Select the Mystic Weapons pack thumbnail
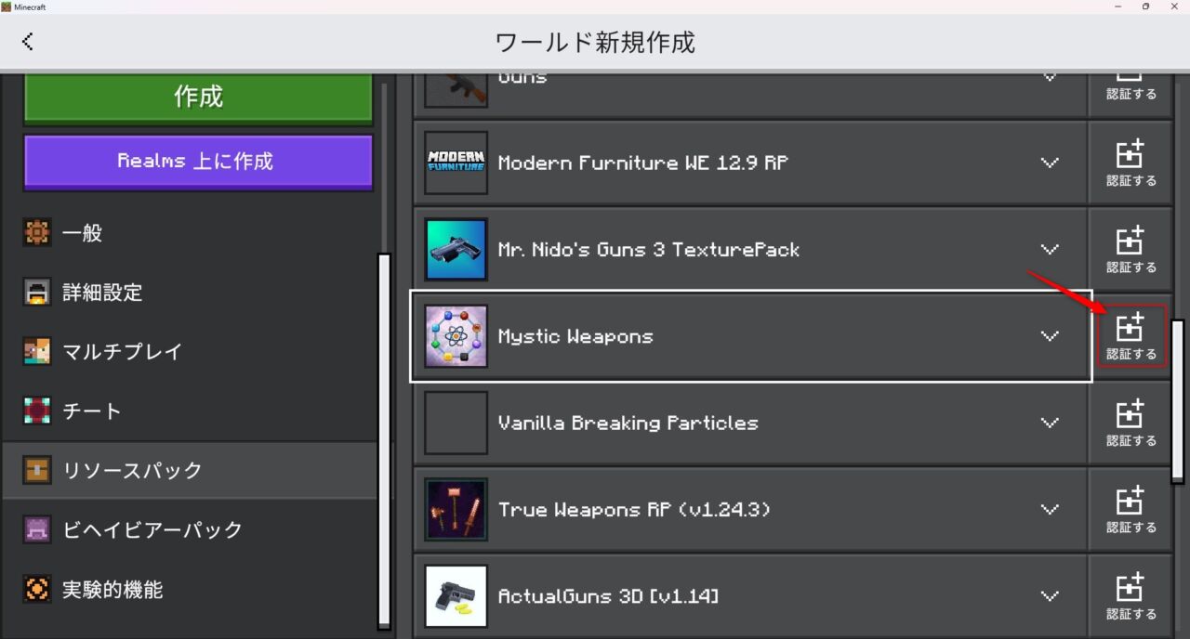The height and width of the screenshot is (639, 1190). tap(456, 336)
